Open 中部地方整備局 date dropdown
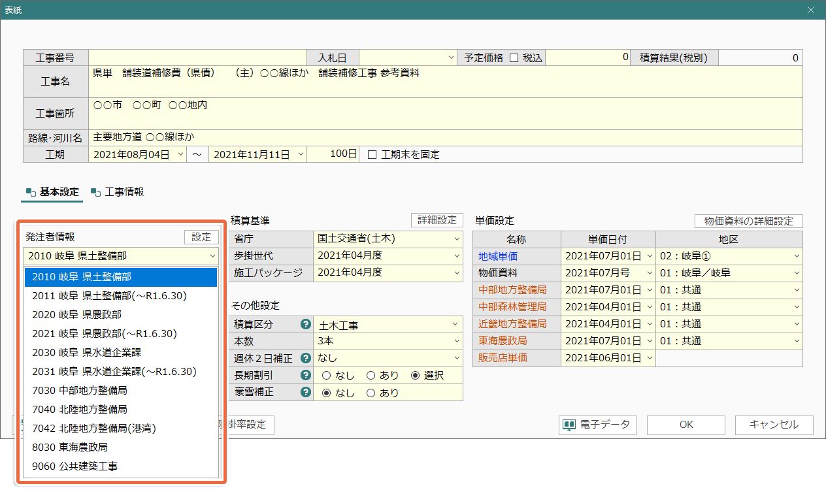Viewport: 826px width, 490px height. click(649, 290)
